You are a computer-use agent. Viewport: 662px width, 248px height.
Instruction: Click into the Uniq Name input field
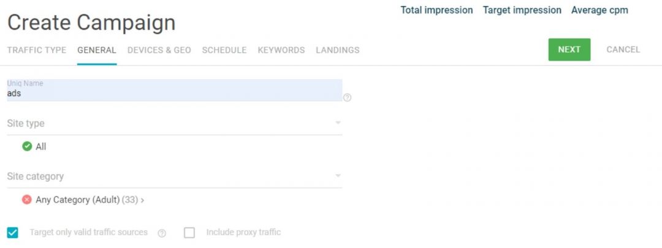click(x=174, y=94)
